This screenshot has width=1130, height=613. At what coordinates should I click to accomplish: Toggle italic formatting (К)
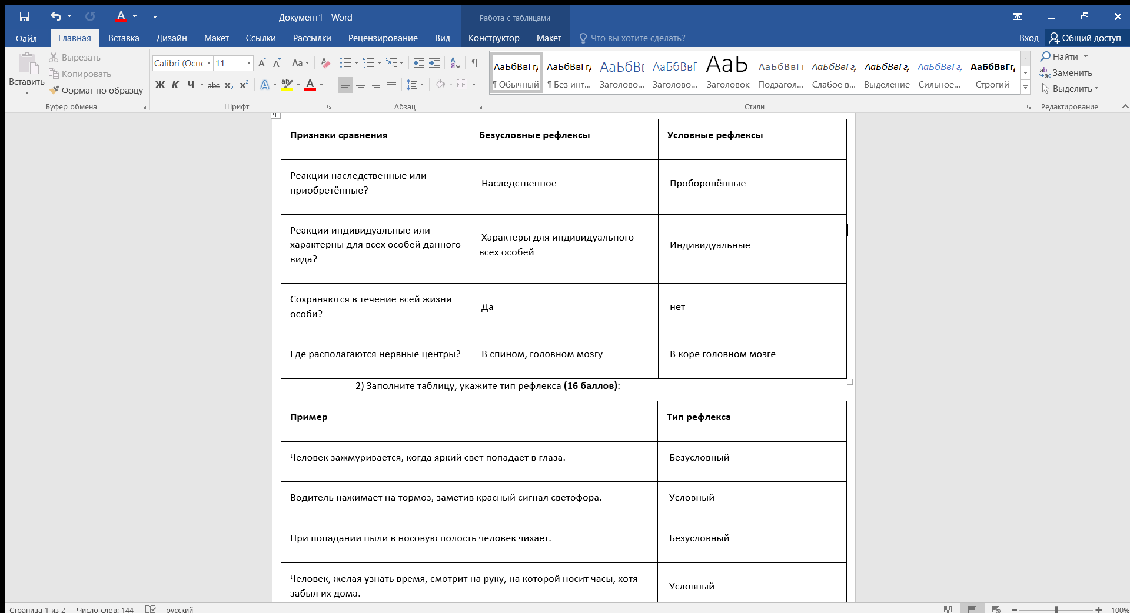coord(175,85)
